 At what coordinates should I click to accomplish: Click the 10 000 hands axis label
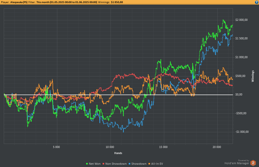110,147
